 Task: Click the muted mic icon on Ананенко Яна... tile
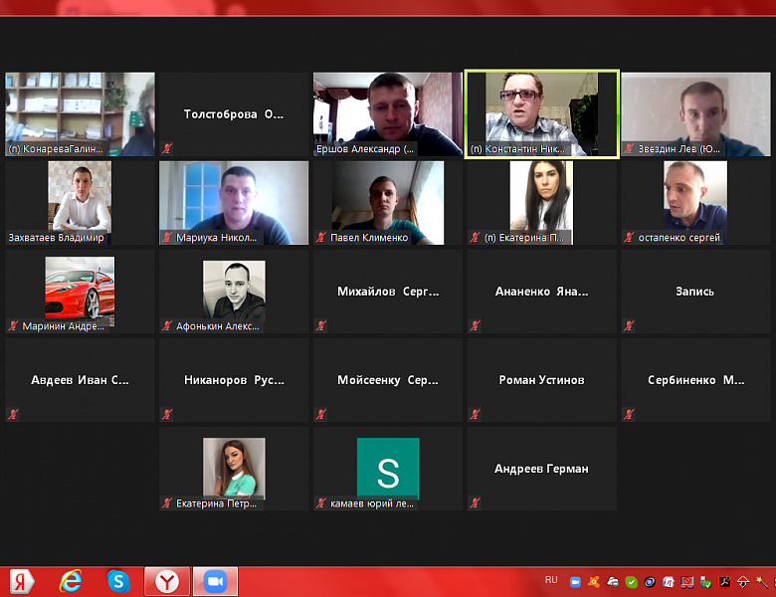pyautogui.click(x=476, y=325)
